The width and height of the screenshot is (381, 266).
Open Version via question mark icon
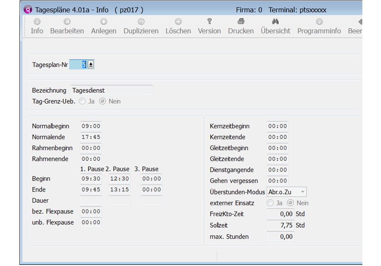[x=209, y=22]
